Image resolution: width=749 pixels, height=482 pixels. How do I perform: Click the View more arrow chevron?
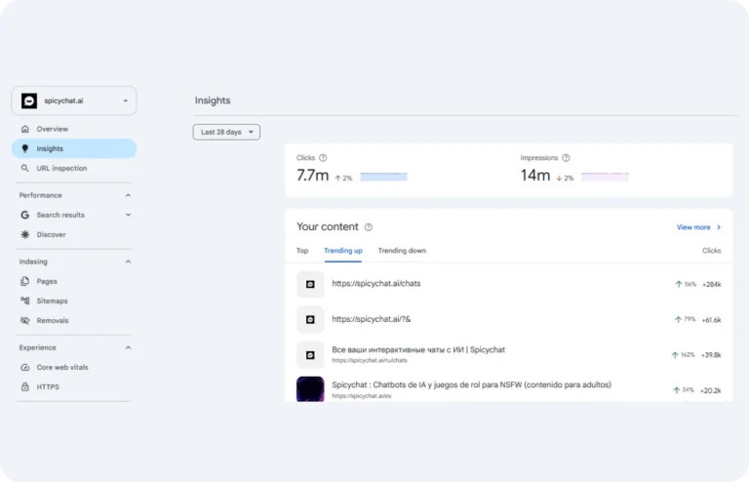coord(719,227)
